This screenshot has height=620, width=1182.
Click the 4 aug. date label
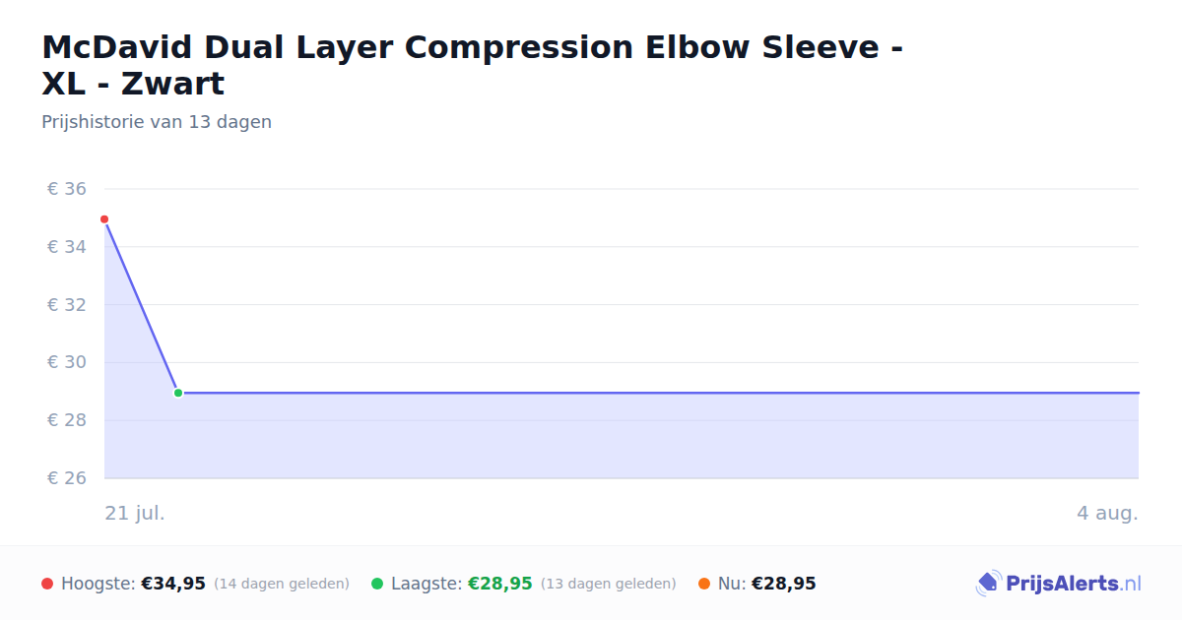click(x=1107, y=514)
